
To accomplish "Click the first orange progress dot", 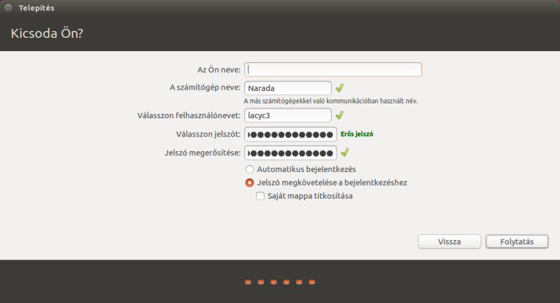I will click(x=248, y=282).
